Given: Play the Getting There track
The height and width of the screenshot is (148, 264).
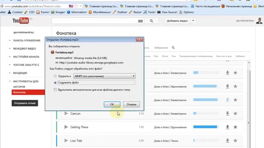Looking at the screenshot, I should (x=66, y=127).
